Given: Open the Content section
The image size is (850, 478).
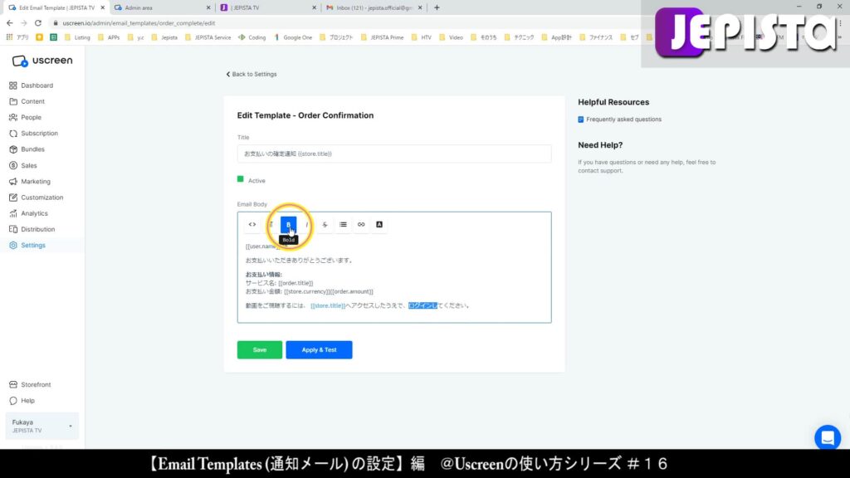Looking at the screenshot, I should tap(32, 101).
